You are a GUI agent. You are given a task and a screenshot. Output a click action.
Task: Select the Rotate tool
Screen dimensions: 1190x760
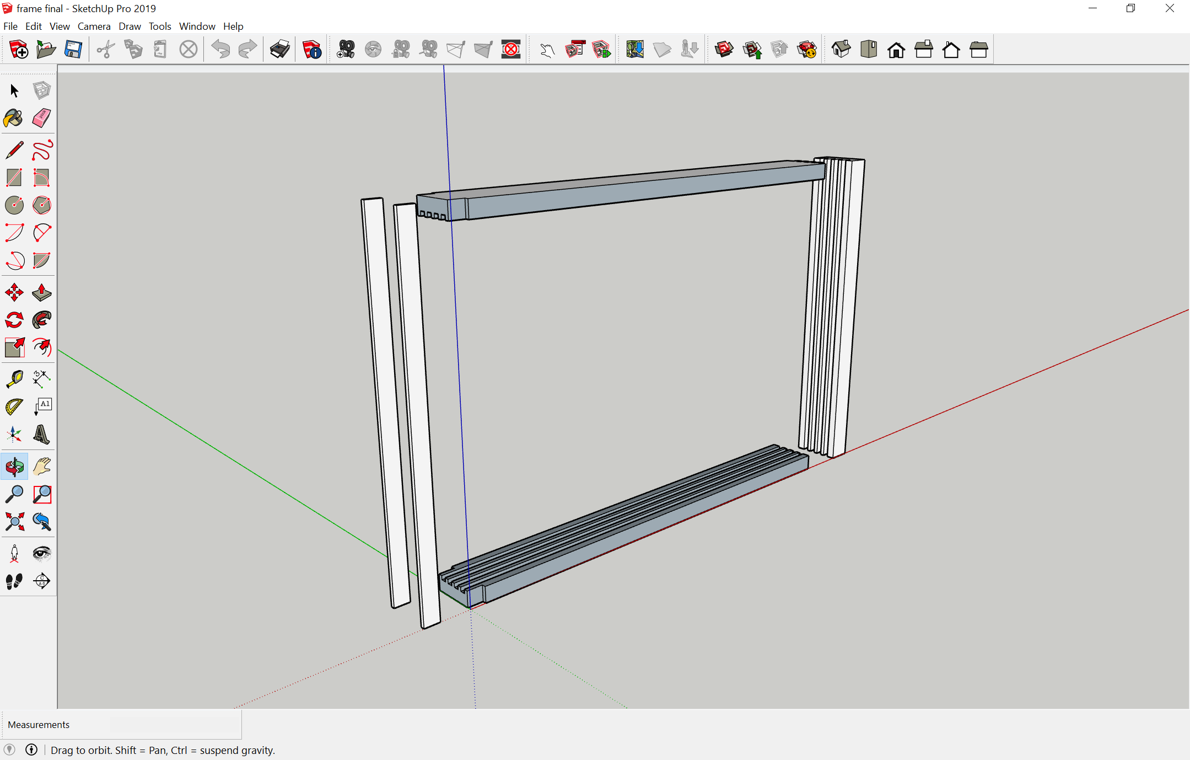[x=14, y=320]
